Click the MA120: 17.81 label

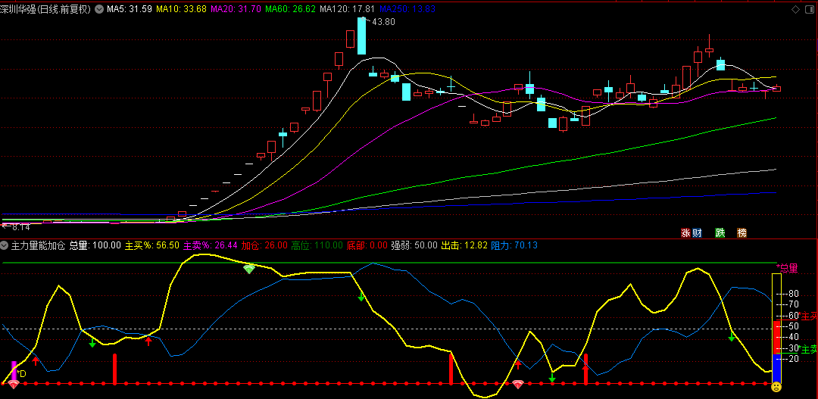coord(347,9)
